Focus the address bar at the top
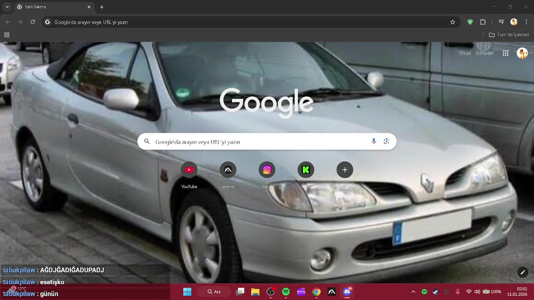This screenshot has width=534, height=300. point(250,22)
